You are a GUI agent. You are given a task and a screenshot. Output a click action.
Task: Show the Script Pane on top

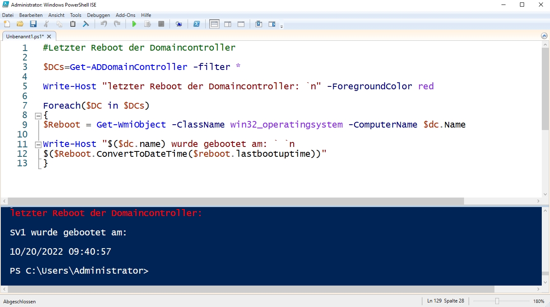click(214, 24)
